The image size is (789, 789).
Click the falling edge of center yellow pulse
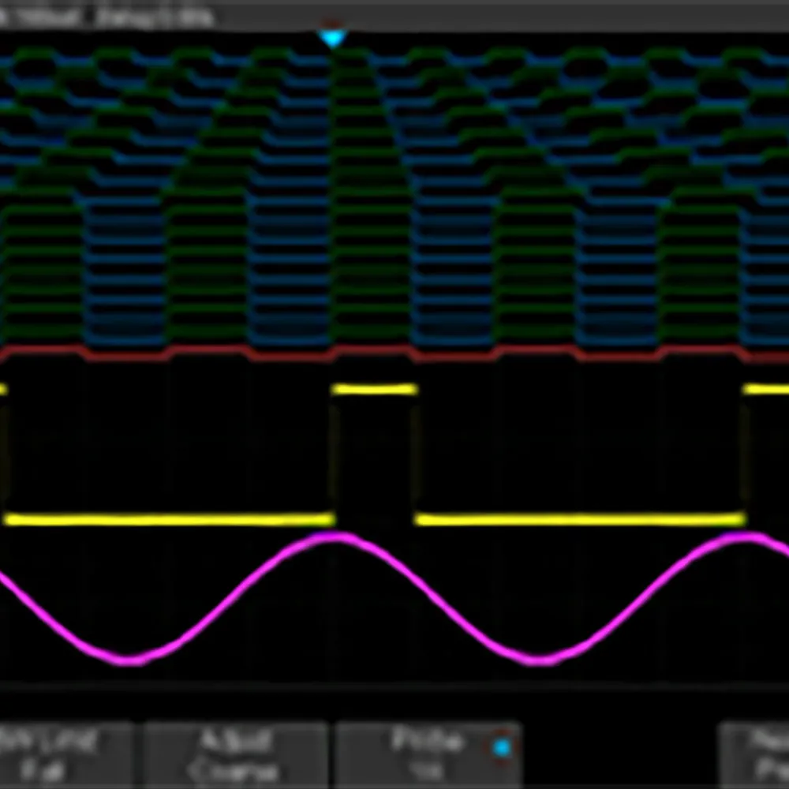(x=417, y=454)
